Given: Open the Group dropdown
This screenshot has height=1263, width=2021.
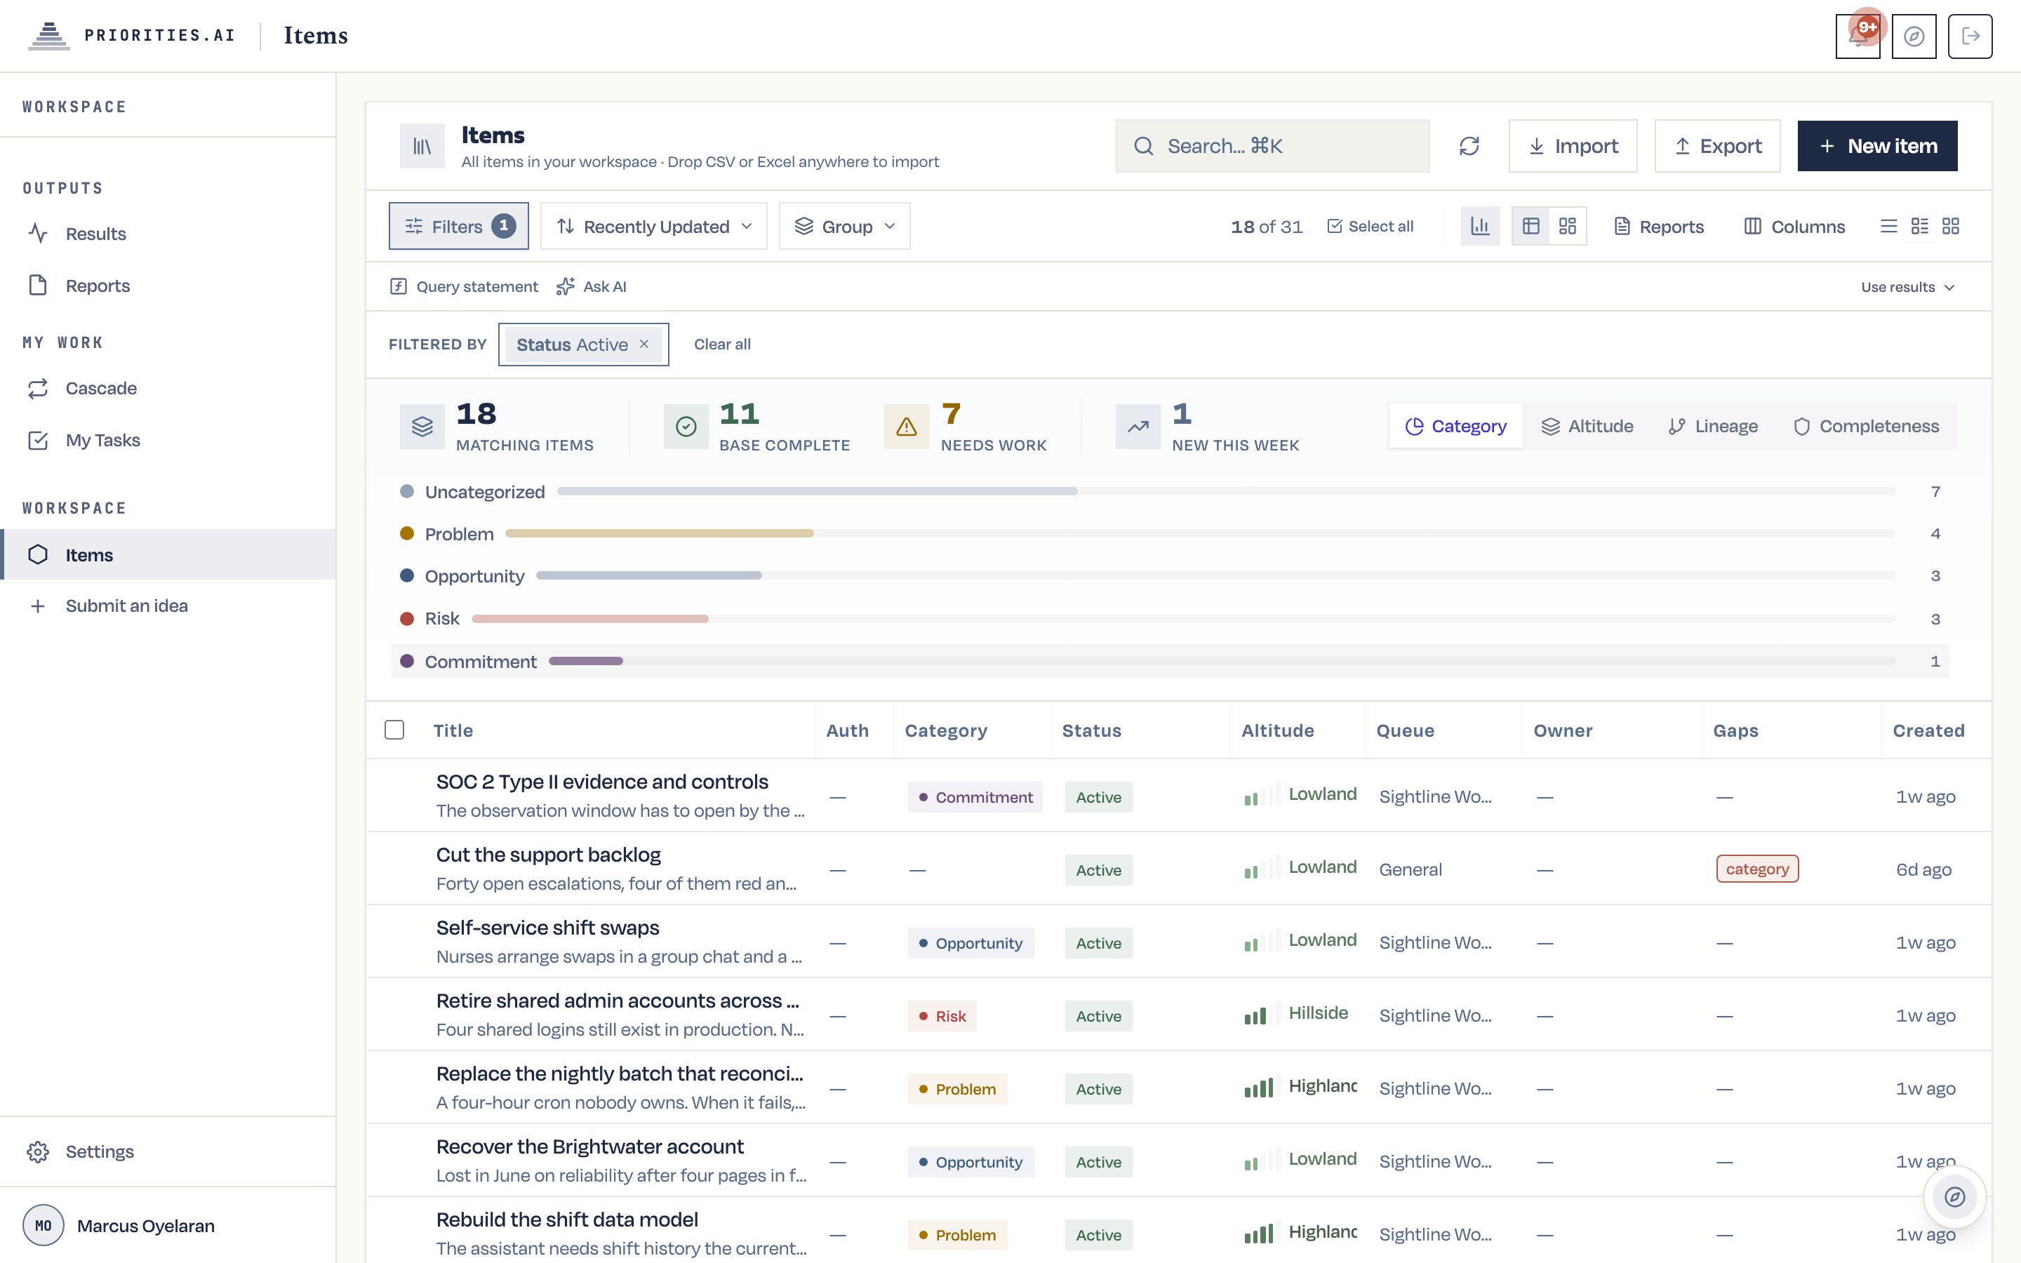Looking at the screenshot, I should click(x=844, y=227).
